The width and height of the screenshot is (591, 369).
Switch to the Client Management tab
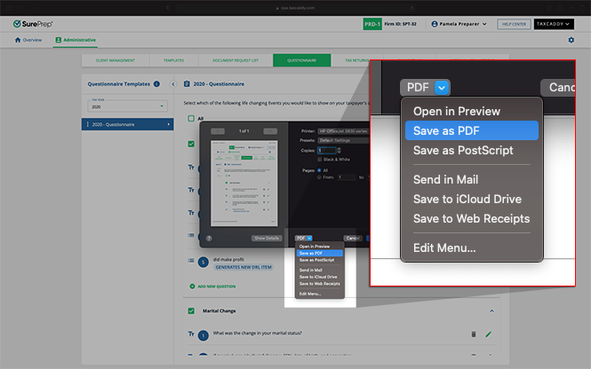116,60
